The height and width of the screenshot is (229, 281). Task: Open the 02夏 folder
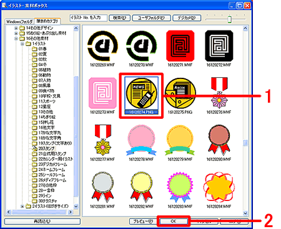click(x=39, y=54)
